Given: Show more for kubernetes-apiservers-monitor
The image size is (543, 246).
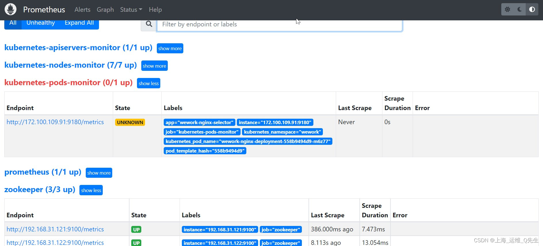Looking at the screenshot, I should (170, 48).
